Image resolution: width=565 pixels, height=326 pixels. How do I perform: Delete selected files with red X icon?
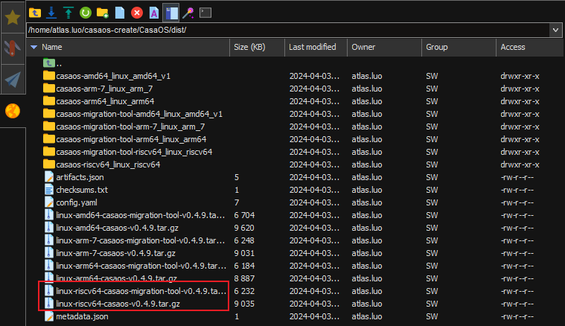[x=137, y=13]
